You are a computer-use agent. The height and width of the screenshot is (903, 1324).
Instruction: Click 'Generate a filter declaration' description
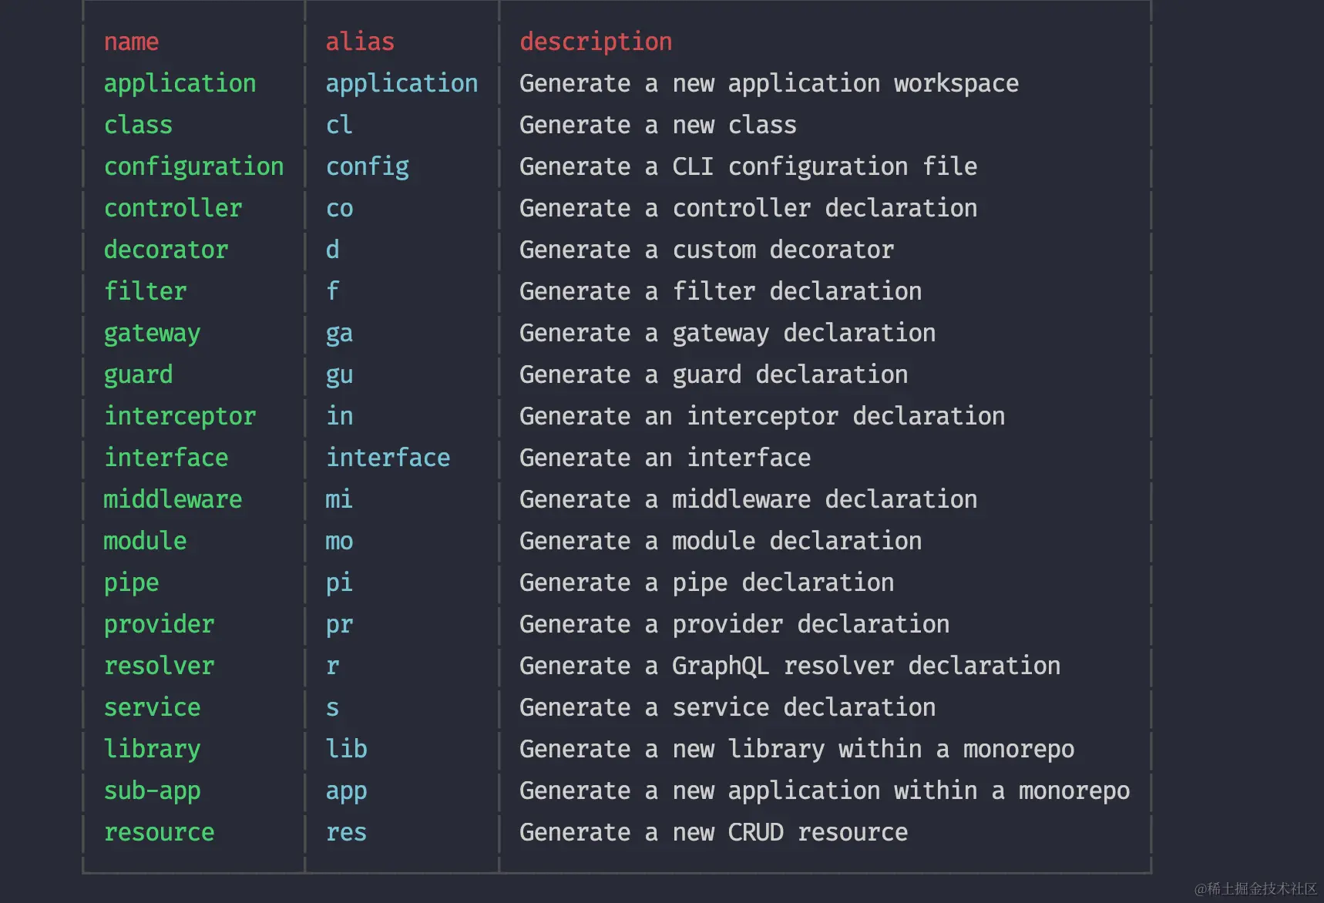tap(721, 291)
